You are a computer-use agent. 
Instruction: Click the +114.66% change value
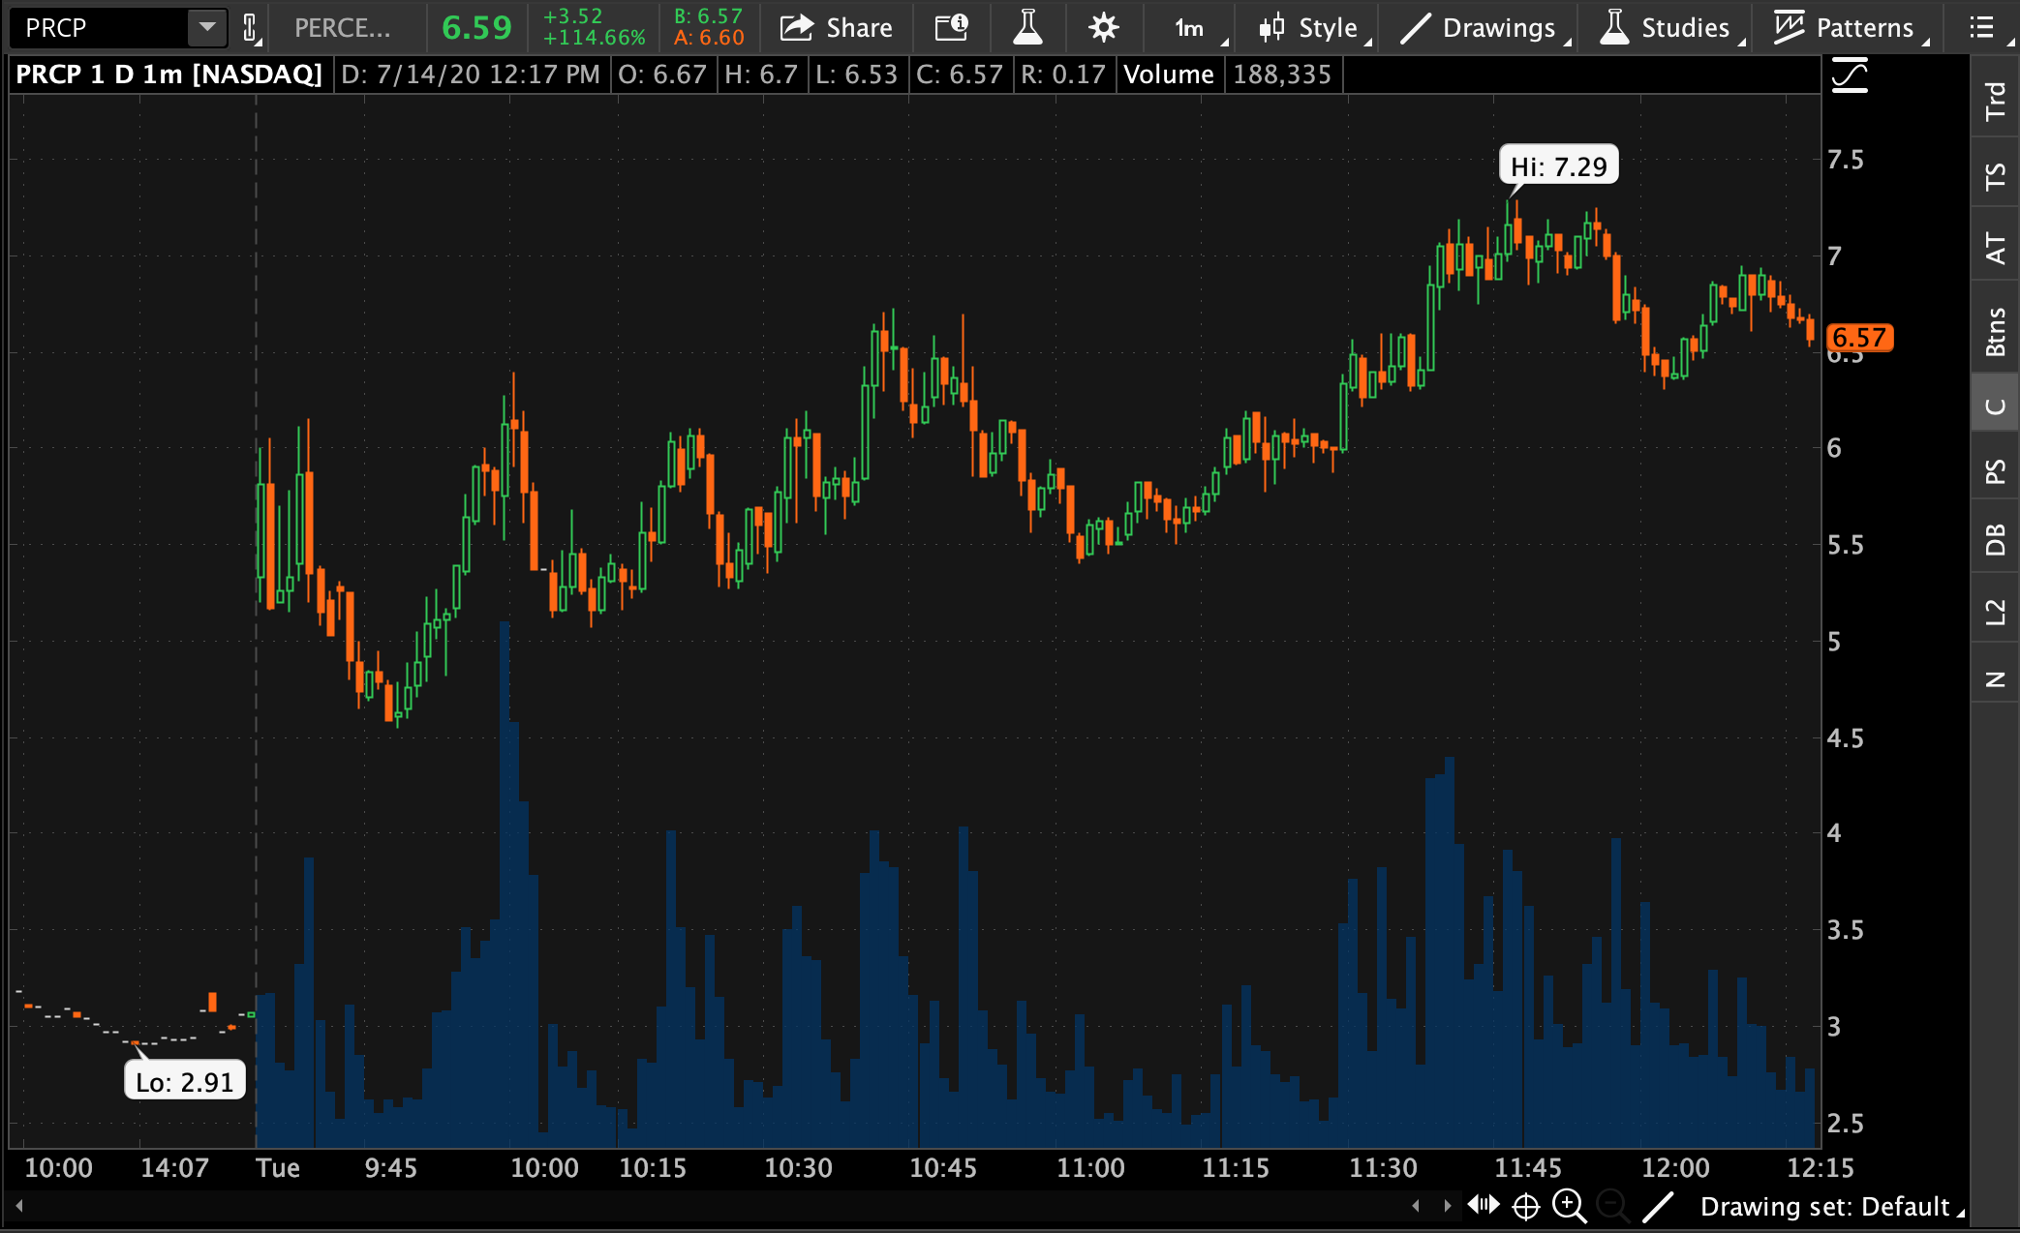594,38
